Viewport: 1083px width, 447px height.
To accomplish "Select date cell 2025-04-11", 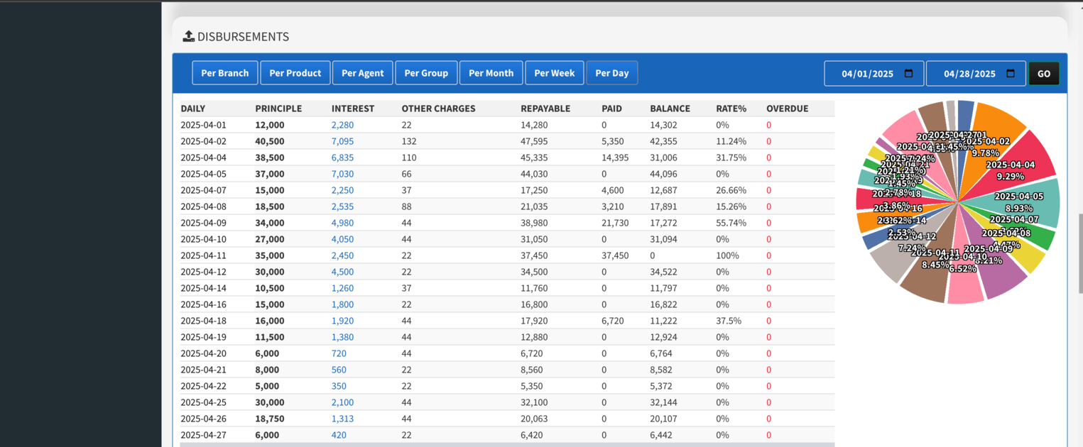I will (x=203, y=255).
